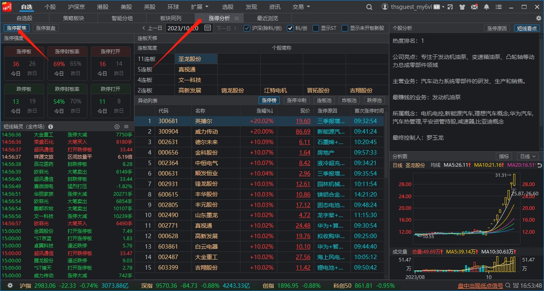
Task: Select the 涨停聚焦 button
Action: 17,28
